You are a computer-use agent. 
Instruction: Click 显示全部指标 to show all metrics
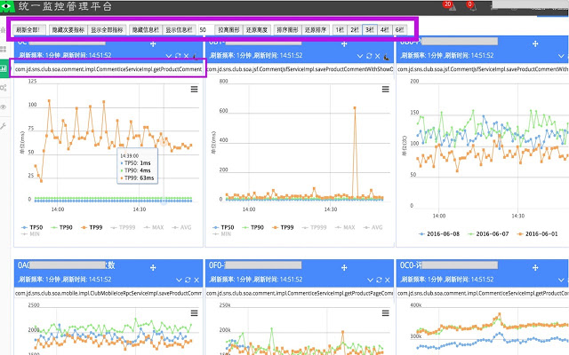[x=107, y=29]
